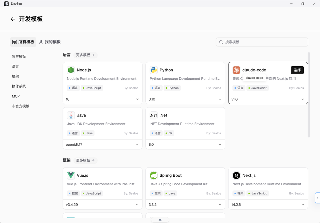Open the Python version dropdown showing 3.10
Screen dimensions: 320x223
[185, 99]
